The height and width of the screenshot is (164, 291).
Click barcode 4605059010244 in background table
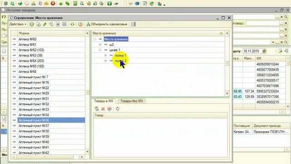267,64
